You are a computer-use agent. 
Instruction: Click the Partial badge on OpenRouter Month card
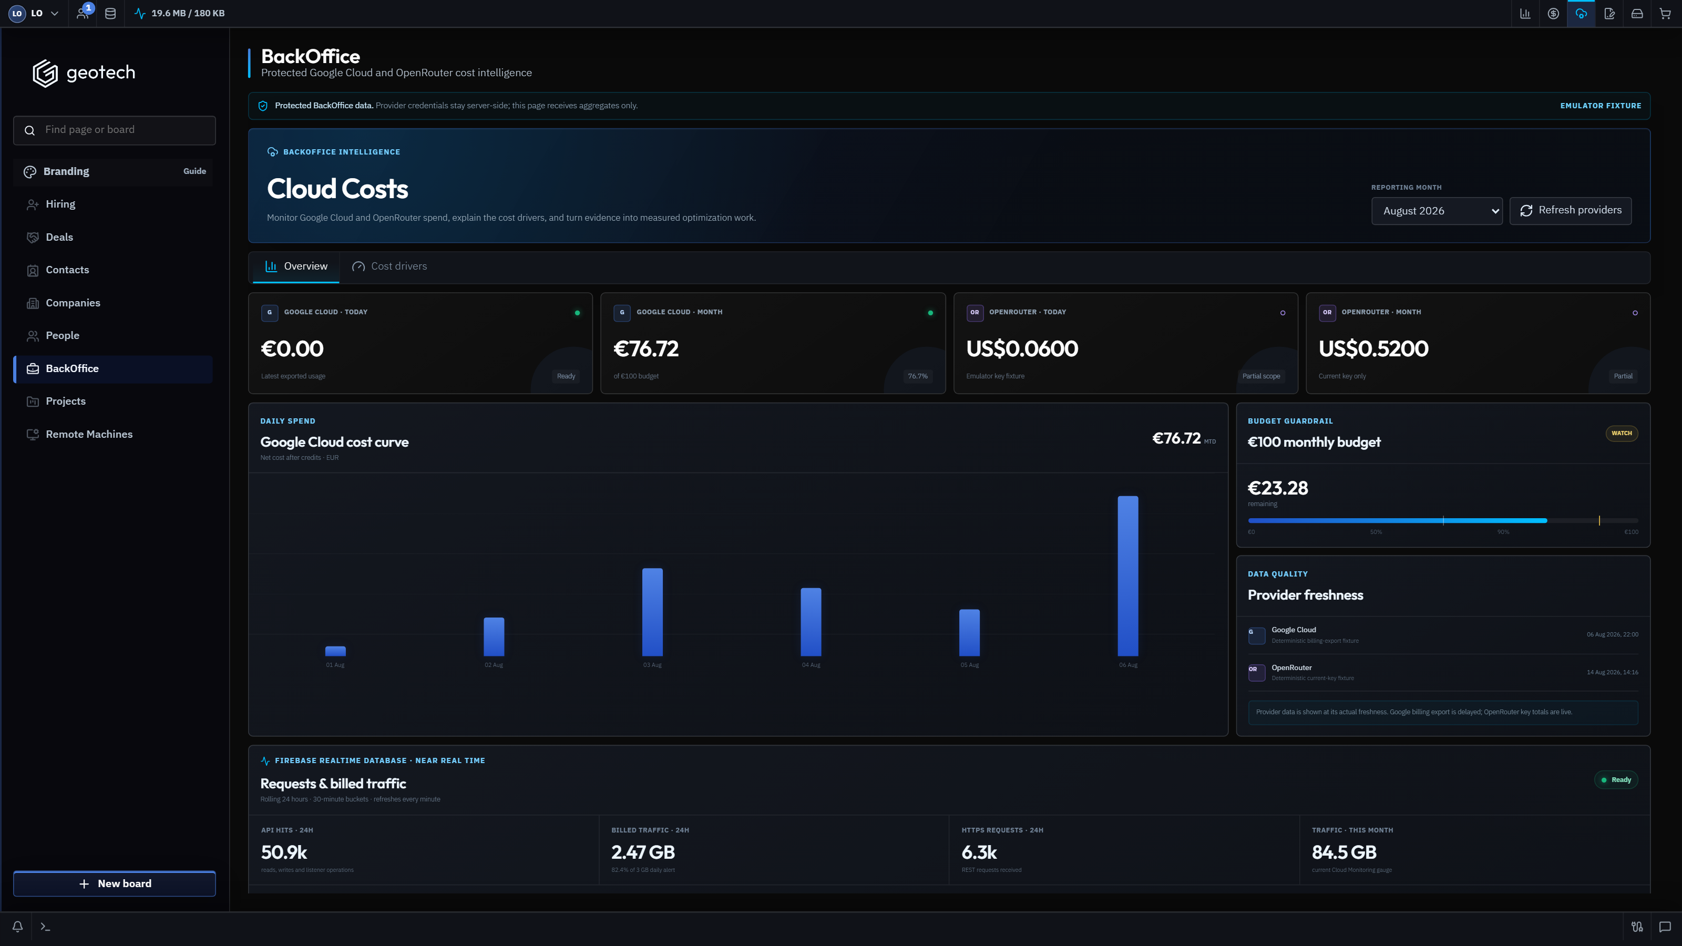(x=1623, y=376)
